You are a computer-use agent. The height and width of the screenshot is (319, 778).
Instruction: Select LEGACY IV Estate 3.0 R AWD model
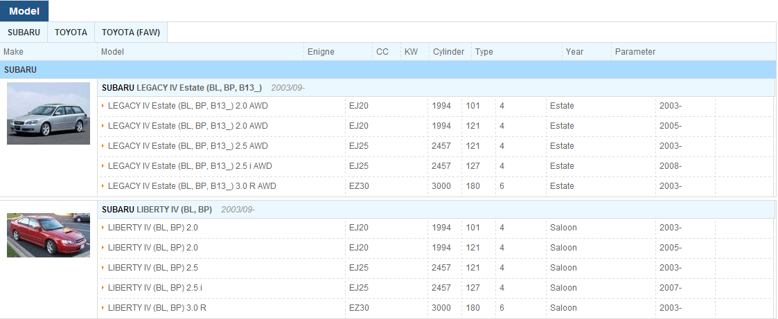192,186
